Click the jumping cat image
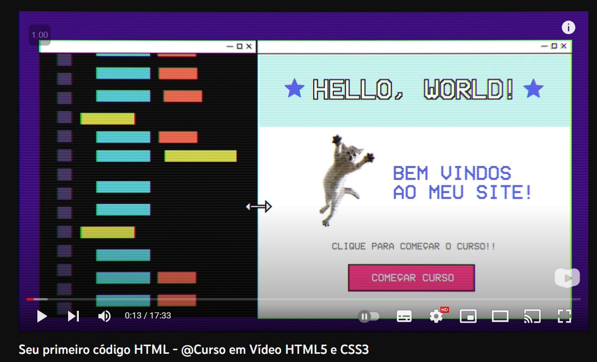The width and height of the screenshot is (597, 362). tap(346, 180)
